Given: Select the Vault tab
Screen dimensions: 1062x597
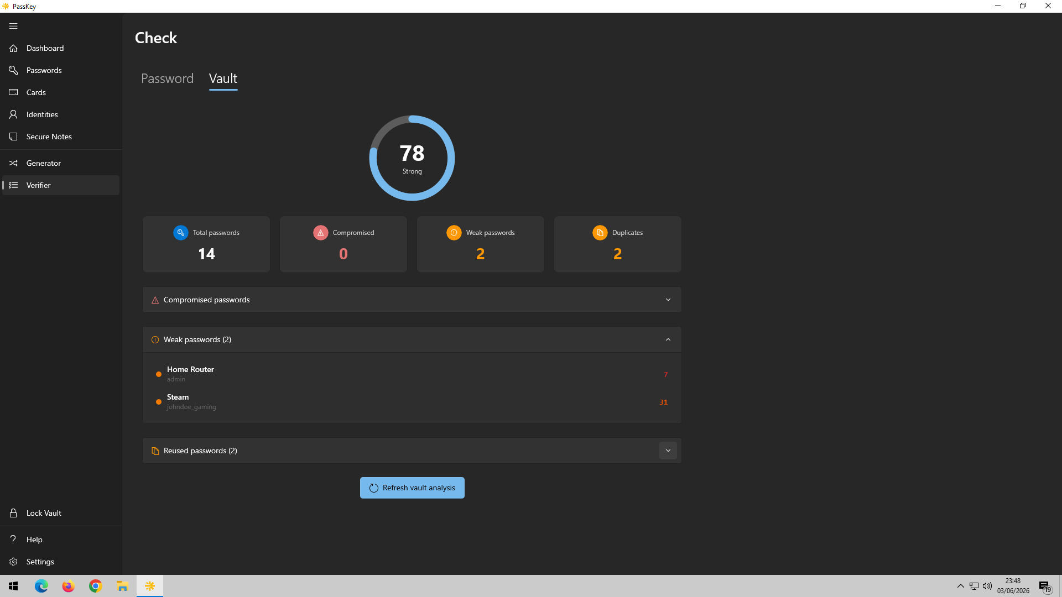Looking at the screenshot, I should pyautogui.click(x=223, y=78).
